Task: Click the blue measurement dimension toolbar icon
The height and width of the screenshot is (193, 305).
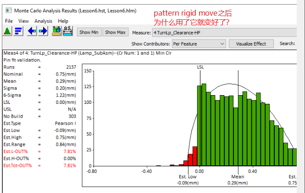Action: pos(68,31)
